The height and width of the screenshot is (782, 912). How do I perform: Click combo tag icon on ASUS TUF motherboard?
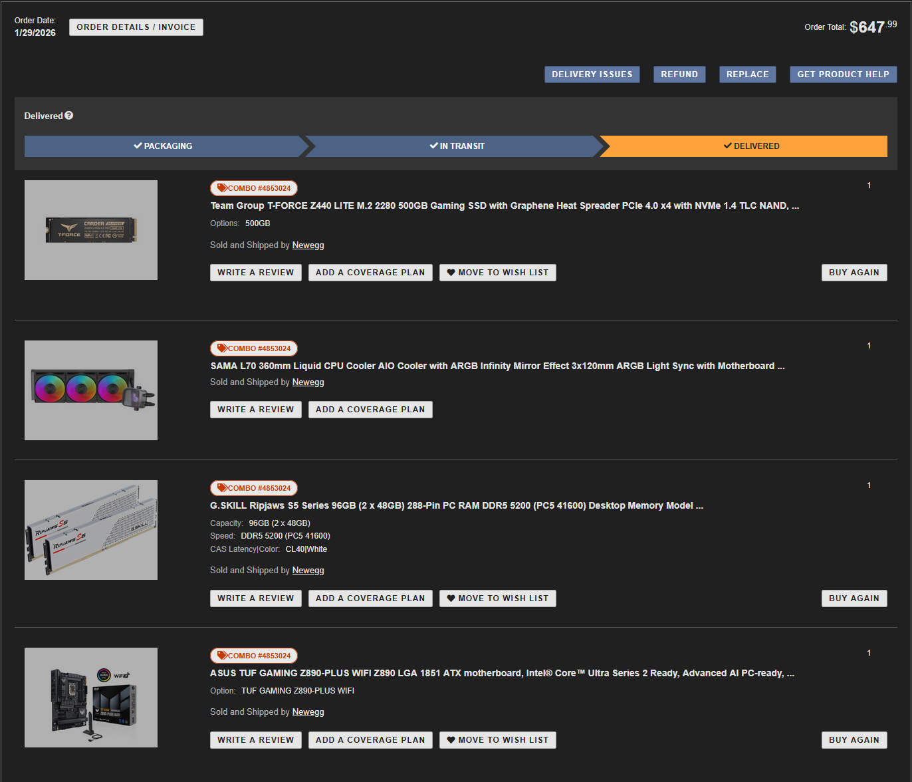pyautogui.click(x=222, y=656)
